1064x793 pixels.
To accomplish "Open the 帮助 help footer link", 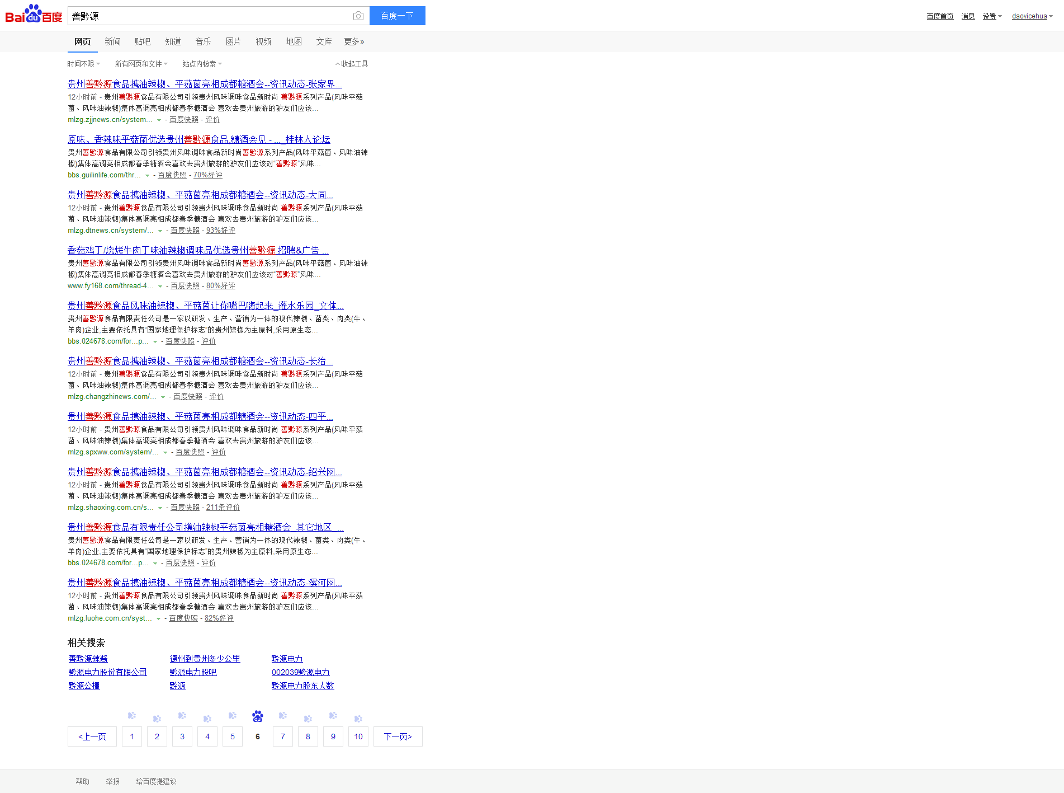I will pyautogui.click(x=83, y=781).
